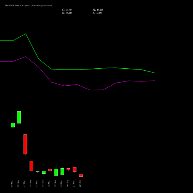Image resolution: width=193 pixels, height=193 pixels.
Task: Click the 18 May date label
Action: click(55, 184)
